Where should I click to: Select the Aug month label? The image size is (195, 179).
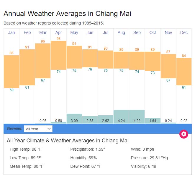[x=121, y=32]
